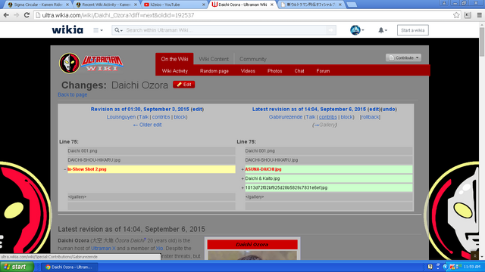Click the Ultraman Wiki logo
The height and width of the screenshot is (272, 485).
pos(91,63)
